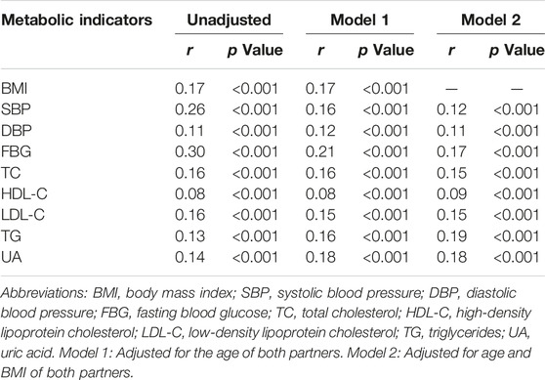Screen dimensions: 545x380
Task: Select the LDL-C row label
Action: (23, 215)
